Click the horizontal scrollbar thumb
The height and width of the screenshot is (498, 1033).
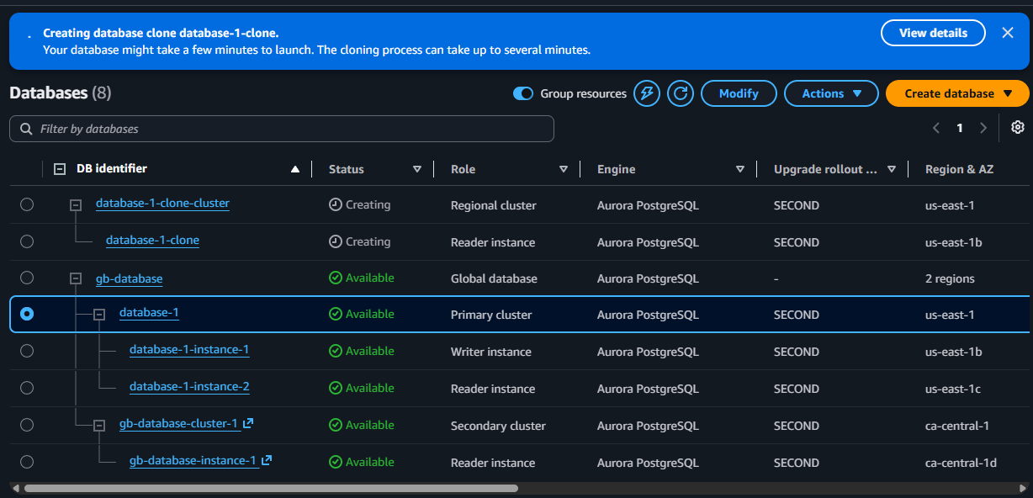coord(271,488)
